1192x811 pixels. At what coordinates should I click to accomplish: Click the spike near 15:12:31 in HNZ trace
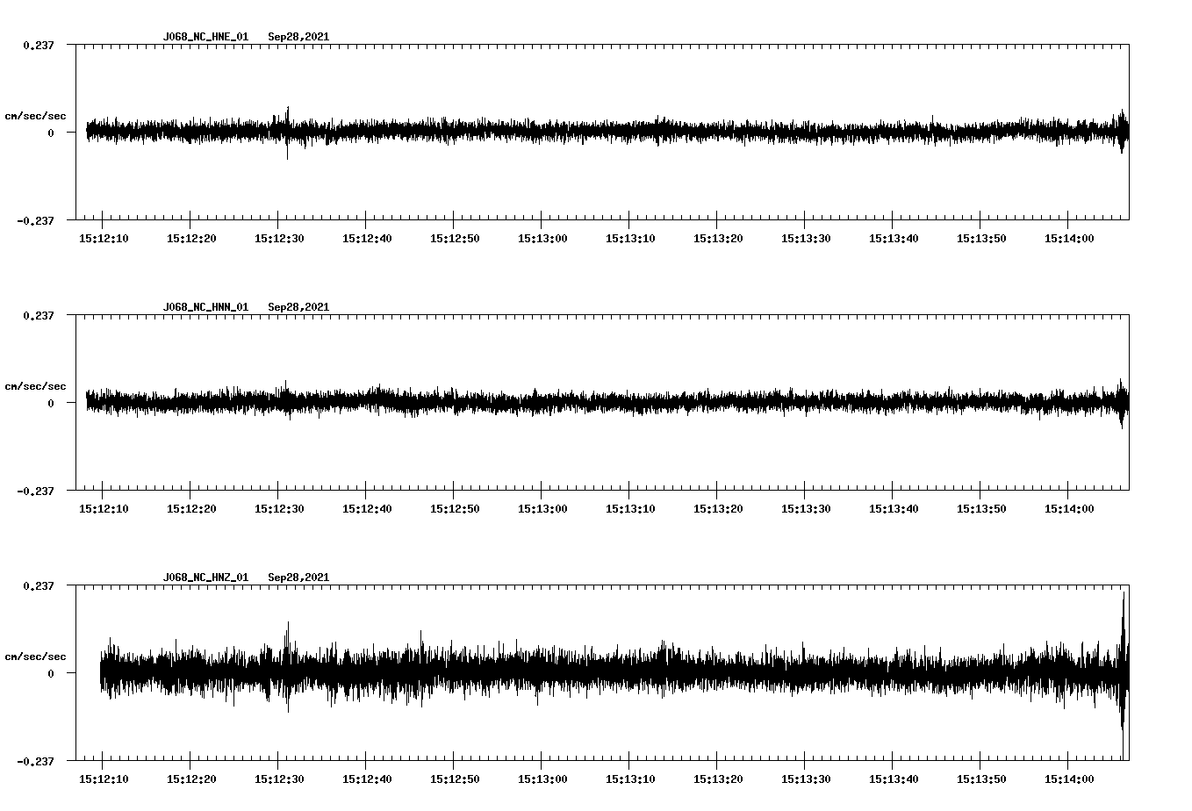(287, 665)
